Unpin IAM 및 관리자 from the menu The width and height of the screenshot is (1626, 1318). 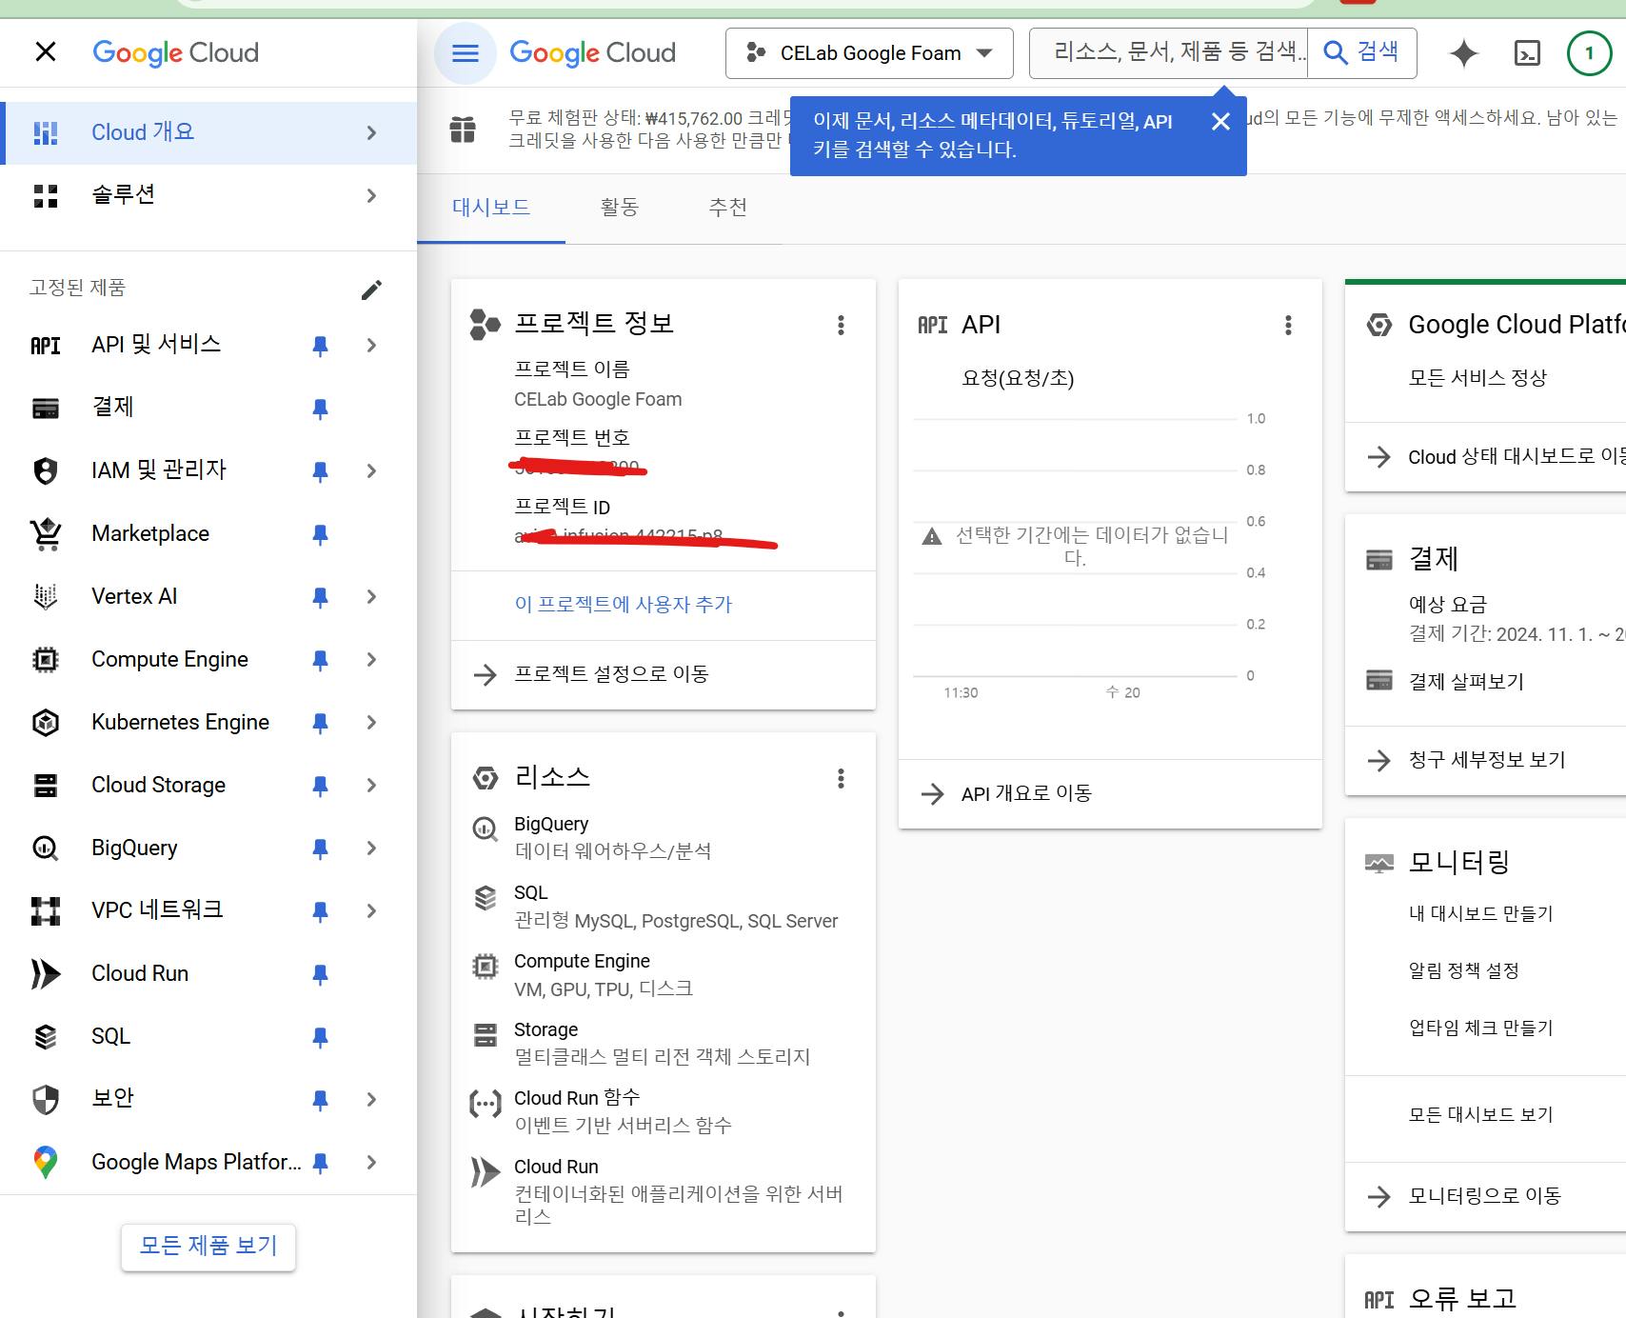(321, 471)
